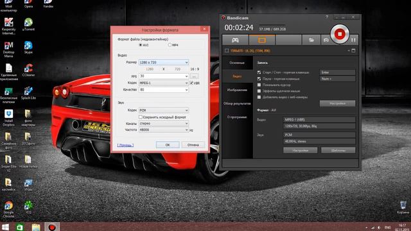411x231 pixels.
Task: Stop recording with the red round button
Action: [x=340, y=34]
